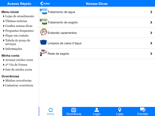Select 2ª Via de Fatura link

[x=16, y=65]
